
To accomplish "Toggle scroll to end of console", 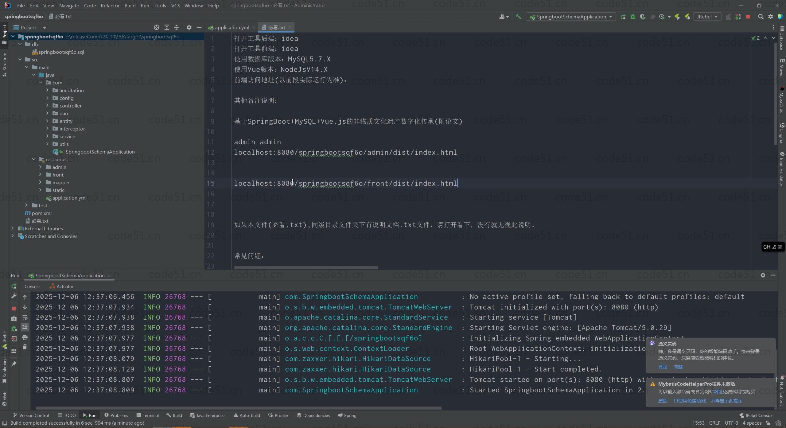I will (25, 327).
